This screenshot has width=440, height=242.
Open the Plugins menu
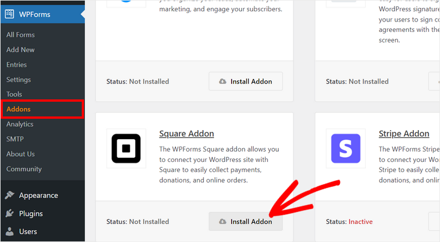pos(31,214)
